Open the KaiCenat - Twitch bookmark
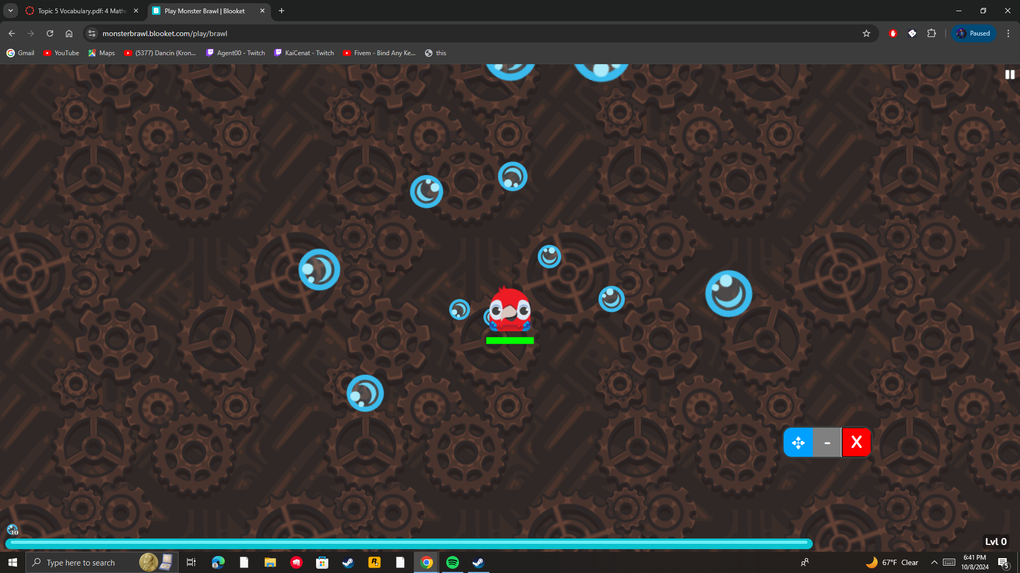This screenshot has width=1020, height=573. (304, 53)
